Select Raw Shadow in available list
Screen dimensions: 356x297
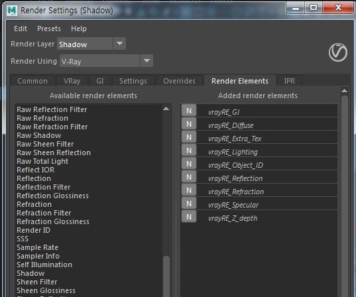39,135
